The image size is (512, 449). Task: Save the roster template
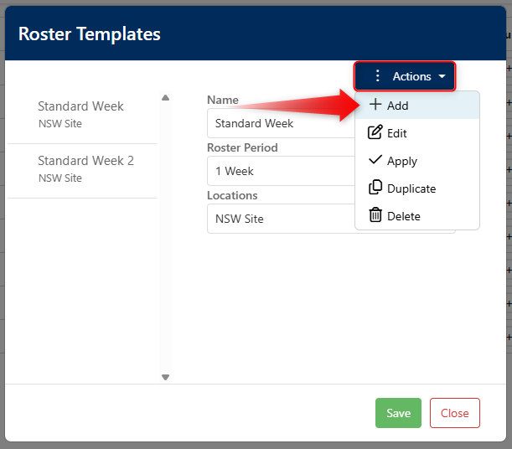[x=398, y=413]
